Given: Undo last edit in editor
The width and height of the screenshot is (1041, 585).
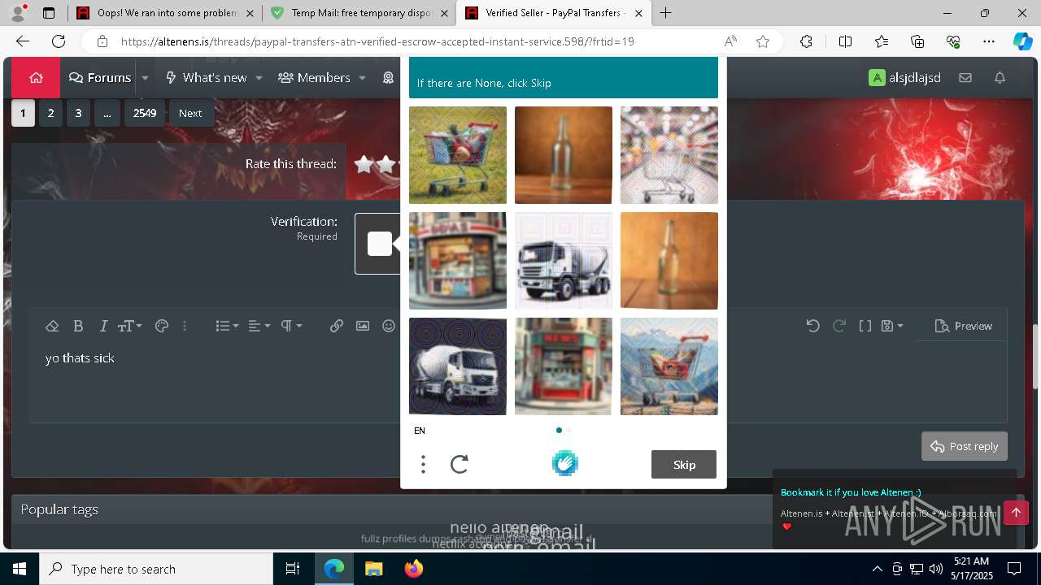Looking at the screenshot, I should 812,326.
